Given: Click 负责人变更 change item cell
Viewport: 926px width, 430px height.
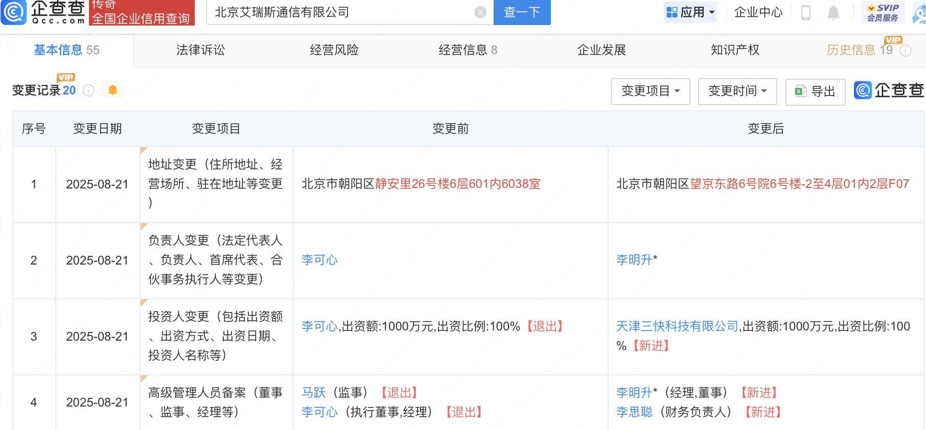Looking at the screenshot, I should pyautogui.click(x=216, y=260).
